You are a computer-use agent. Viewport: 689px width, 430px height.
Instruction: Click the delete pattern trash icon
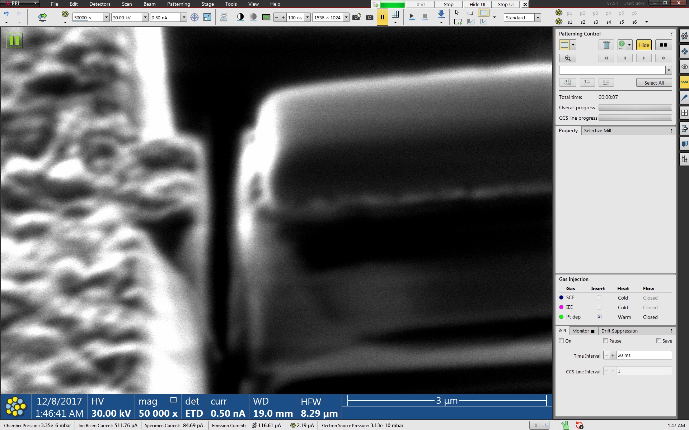[606, 45]
